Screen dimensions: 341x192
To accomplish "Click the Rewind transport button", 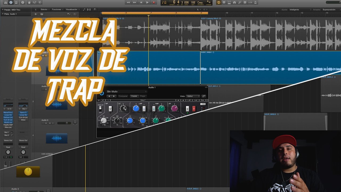I will pos(128,2).
